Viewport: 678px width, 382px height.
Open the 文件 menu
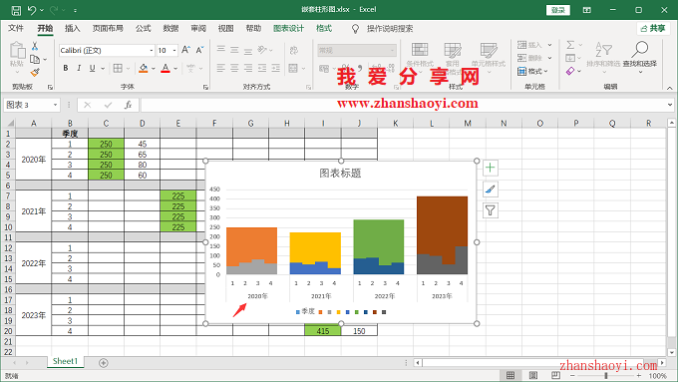tap(16, 29)
